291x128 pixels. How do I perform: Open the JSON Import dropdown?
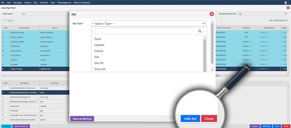click(45, 14)
